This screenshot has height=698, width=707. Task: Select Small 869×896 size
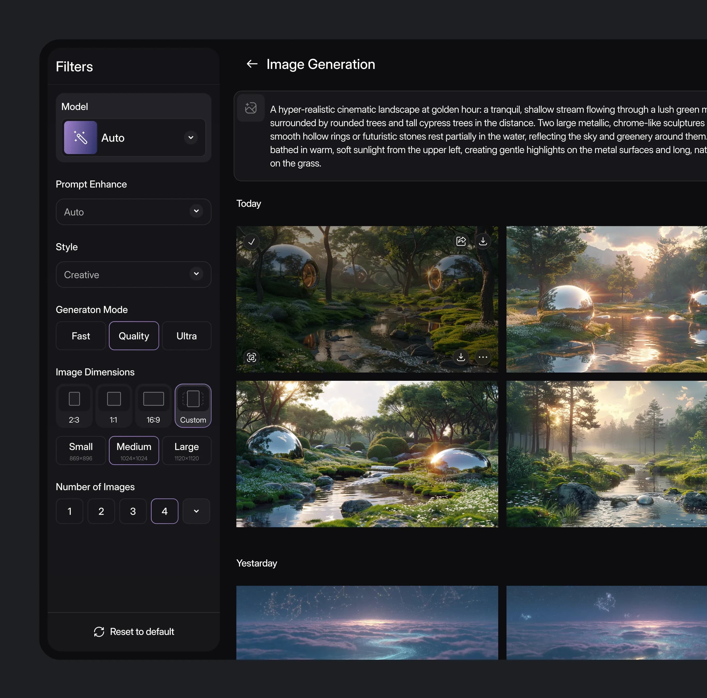pos(81,451)
